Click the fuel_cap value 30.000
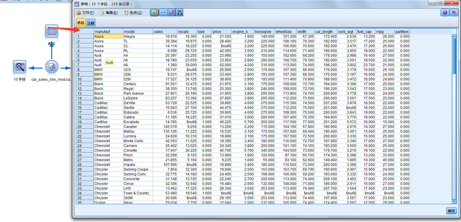461x222 pixels. click(366, 122)
